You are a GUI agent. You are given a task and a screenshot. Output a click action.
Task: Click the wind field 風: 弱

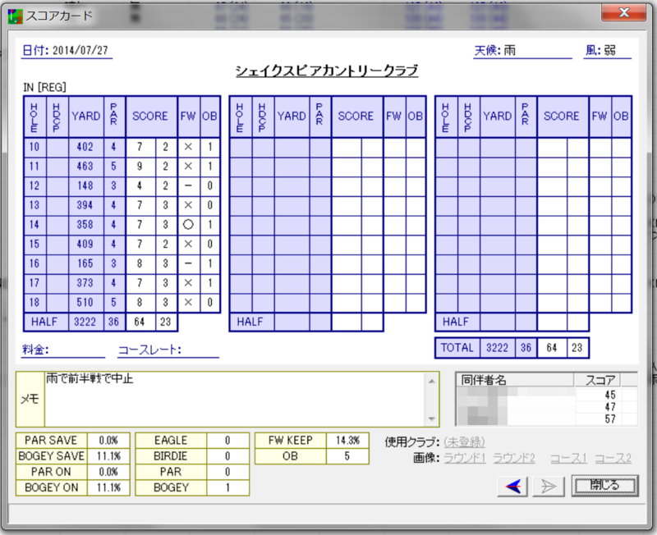(607, 51)
